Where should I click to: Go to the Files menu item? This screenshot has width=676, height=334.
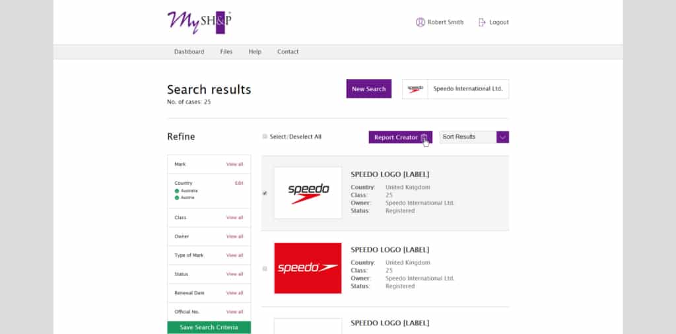tap(226, 51)
